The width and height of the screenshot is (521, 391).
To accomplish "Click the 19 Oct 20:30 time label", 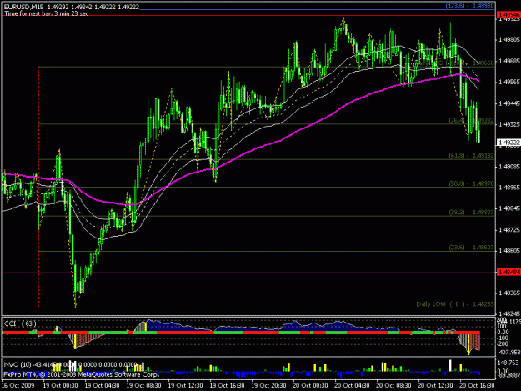I will click(x=268, y=386).
